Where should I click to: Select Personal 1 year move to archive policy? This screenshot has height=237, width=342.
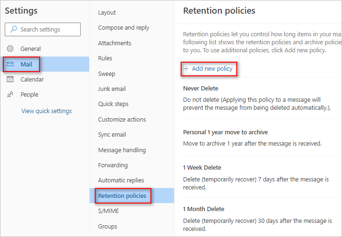coord(225,132)
